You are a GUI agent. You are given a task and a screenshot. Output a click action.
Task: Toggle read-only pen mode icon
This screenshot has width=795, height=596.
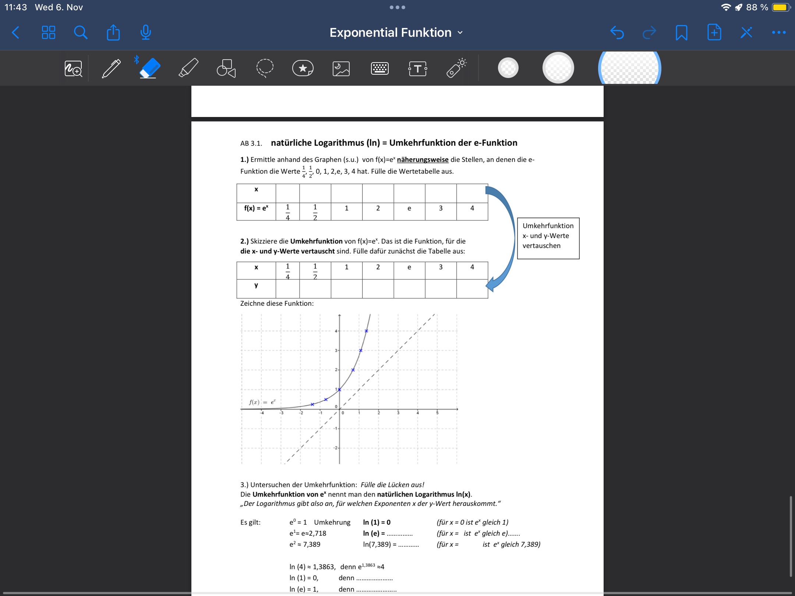tap(746, 32)
